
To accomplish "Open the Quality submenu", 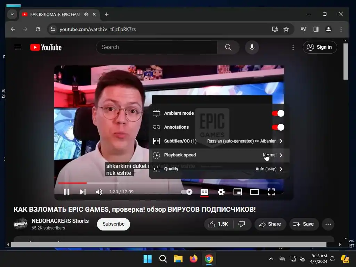I will (x=219, y=169).
